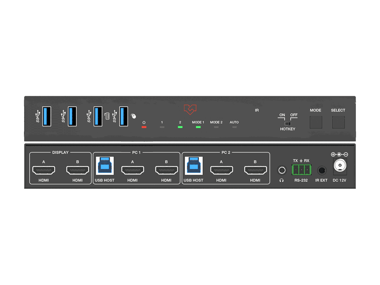Image resolution: width=380 pixels, height=285 pixels.
Task: Click the MODE 2 label text
Action: [x=216, y=122]
